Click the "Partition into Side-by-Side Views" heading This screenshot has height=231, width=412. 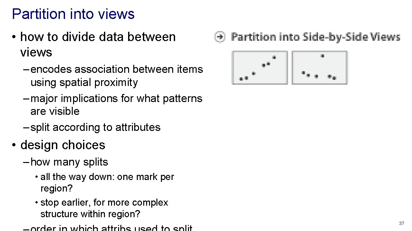click(x=315, y=37)
